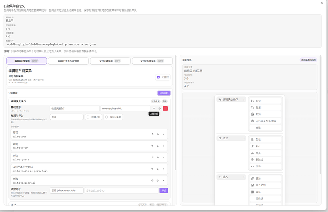328x212 pixels.
Task: Switch to 编辑区"更多选项"菜单 tab
Action: tap(68, 61)
